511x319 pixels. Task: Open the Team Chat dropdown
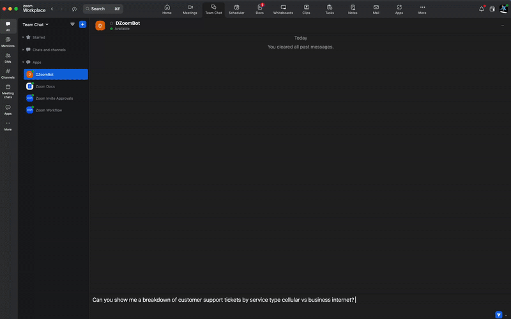click(x=36, y=24)
